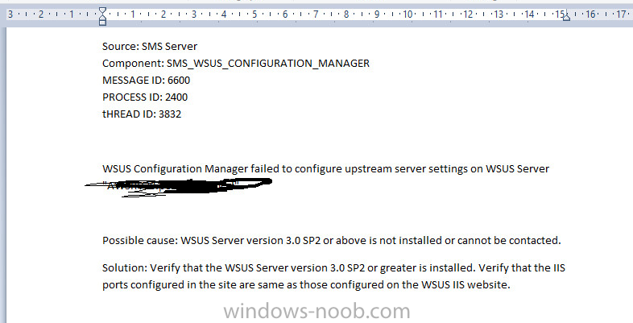Click 'WSUS IIS website.' at paragraph end
633x323 pixels.
click(465, 285)
